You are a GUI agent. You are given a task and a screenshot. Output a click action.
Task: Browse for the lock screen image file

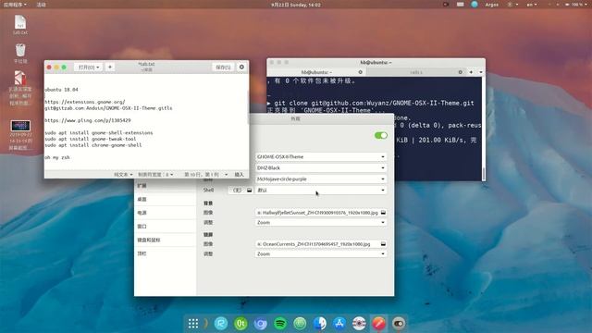point(383,244)
